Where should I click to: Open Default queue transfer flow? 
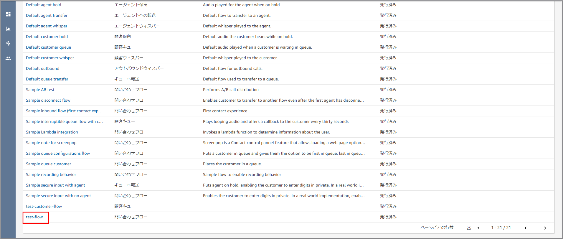pyautogui.click(x=47, y=79)
